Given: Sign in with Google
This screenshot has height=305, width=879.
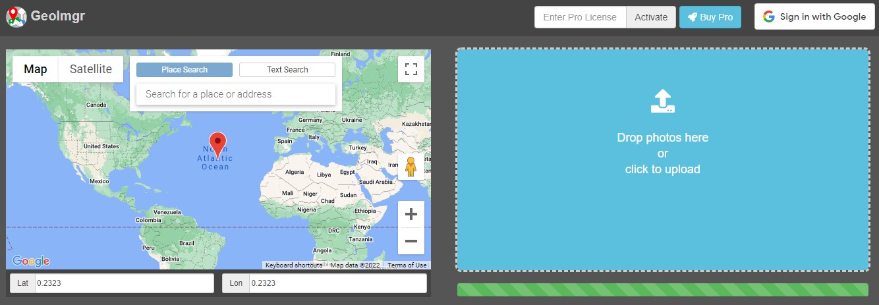Looking at the screenshot, I should pyautogui.click(x=814, y=17).
